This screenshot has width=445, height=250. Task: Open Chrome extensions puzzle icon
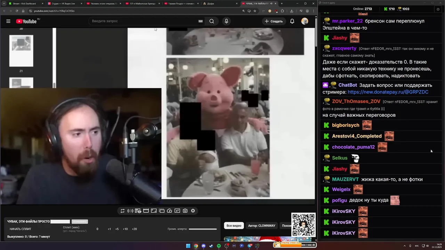(282, 11)
